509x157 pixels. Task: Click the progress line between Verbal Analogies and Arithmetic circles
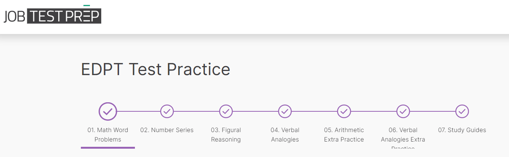pyautogui.click(x=314, y=111)
